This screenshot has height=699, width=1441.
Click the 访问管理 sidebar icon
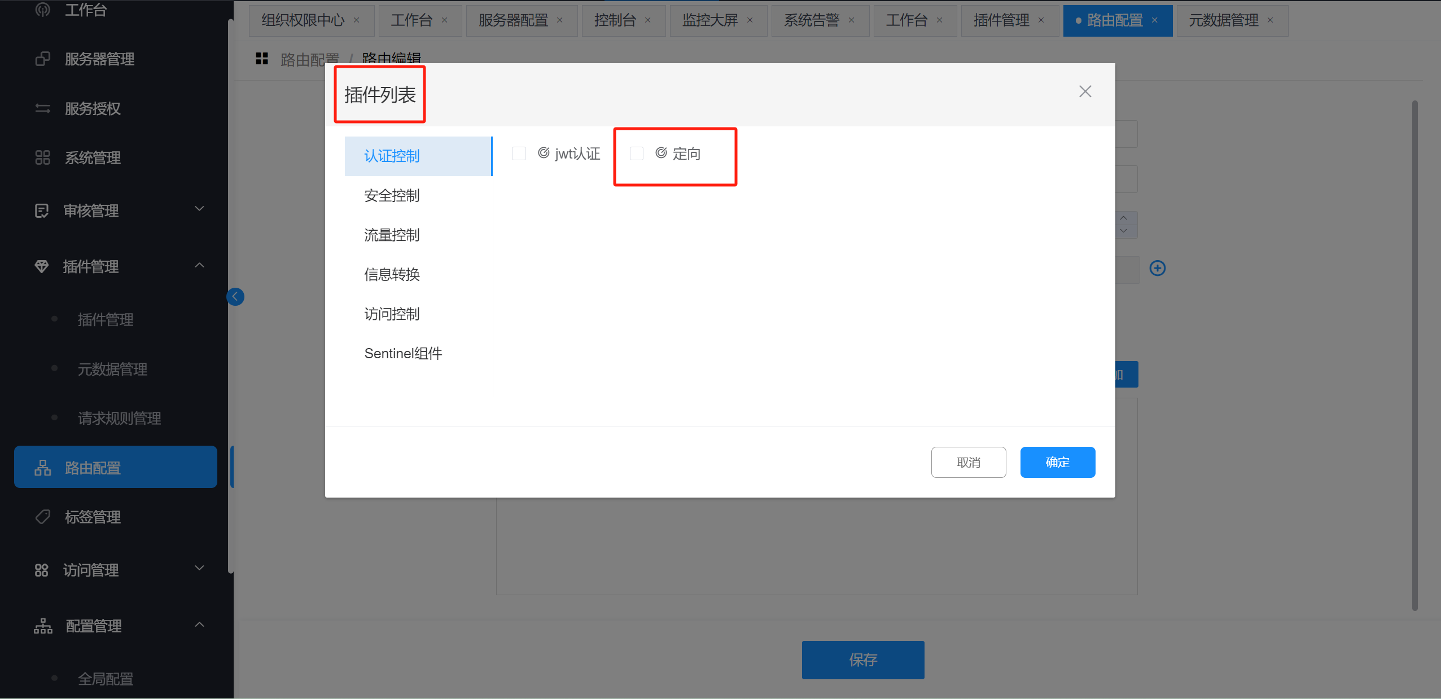[x=42, y=570]
